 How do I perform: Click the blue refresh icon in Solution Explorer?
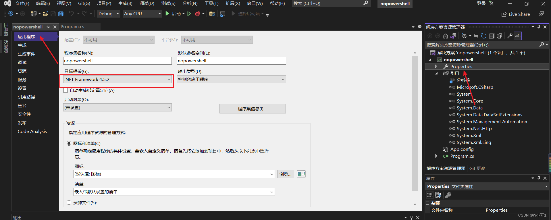[x=484, y=36]
